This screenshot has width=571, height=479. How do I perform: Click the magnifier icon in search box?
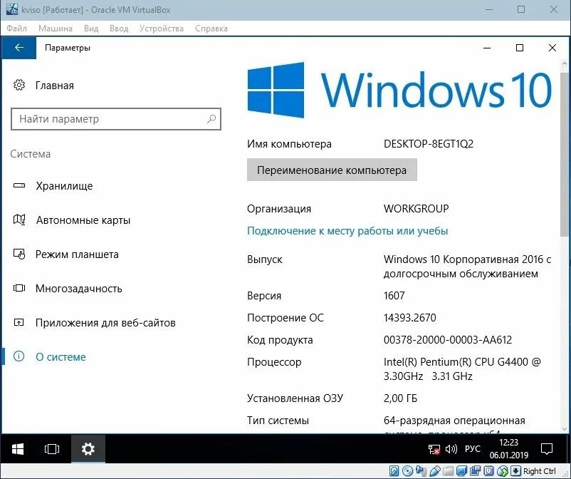[211, 119]
